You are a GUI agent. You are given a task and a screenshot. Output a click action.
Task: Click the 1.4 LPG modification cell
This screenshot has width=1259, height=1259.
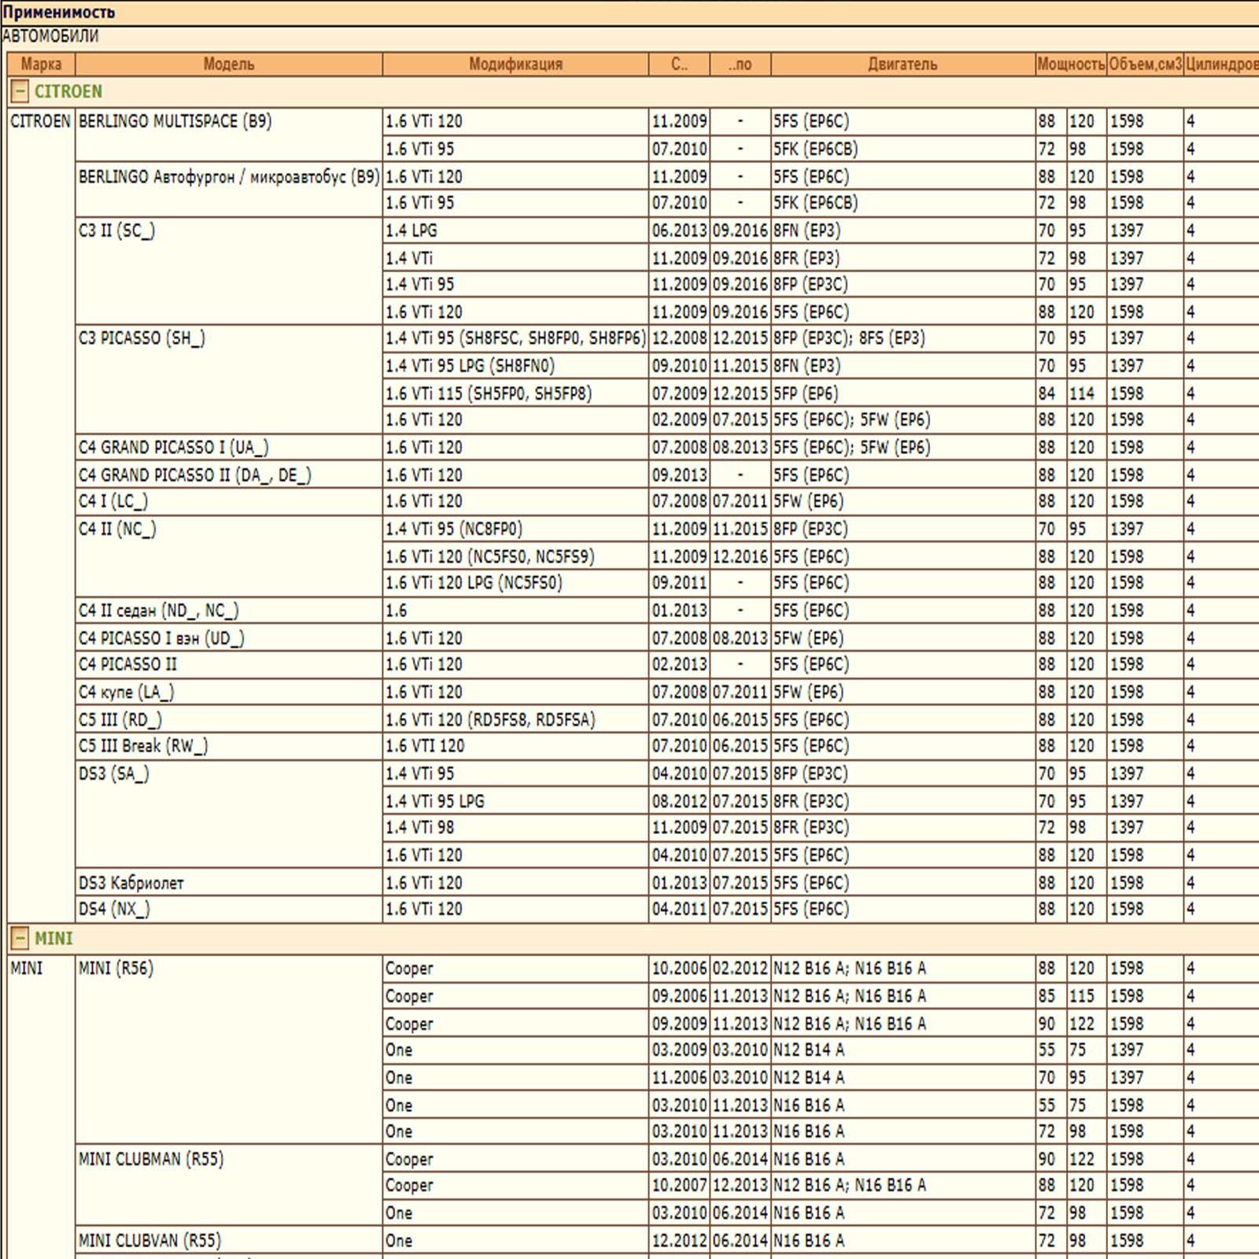pos(412,231)
